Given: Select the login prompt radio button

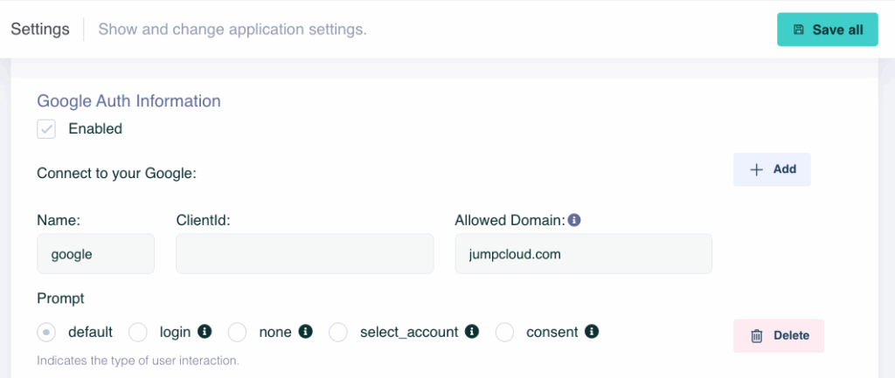Looking at the screenshot, I should 138,332.
